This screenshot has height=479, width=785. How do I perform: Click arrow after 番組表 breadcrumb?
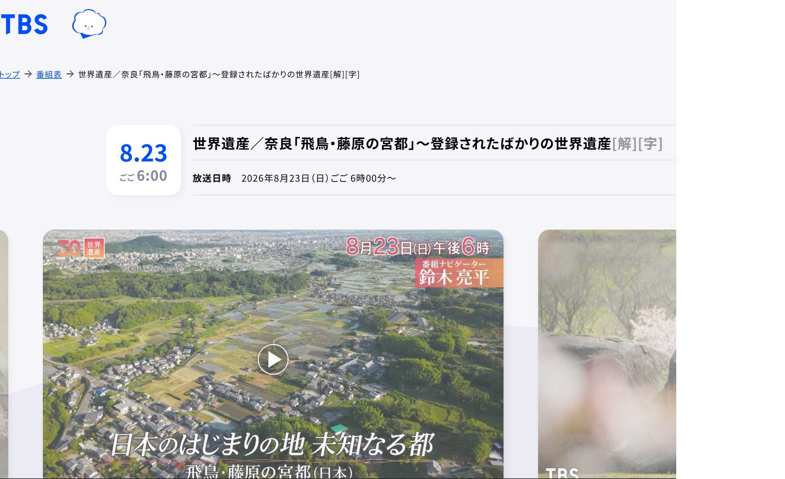(x=70, y=74)
